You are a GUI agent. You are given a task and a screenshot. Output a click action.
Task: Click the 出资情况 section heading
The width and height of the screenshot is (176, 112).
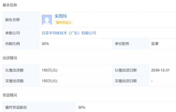pos(10,58)
